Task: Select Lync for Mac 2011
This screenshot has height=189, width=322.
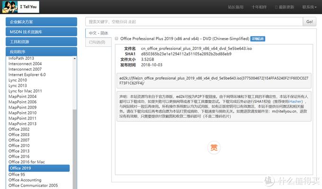Action: click(x=25, y=91)
